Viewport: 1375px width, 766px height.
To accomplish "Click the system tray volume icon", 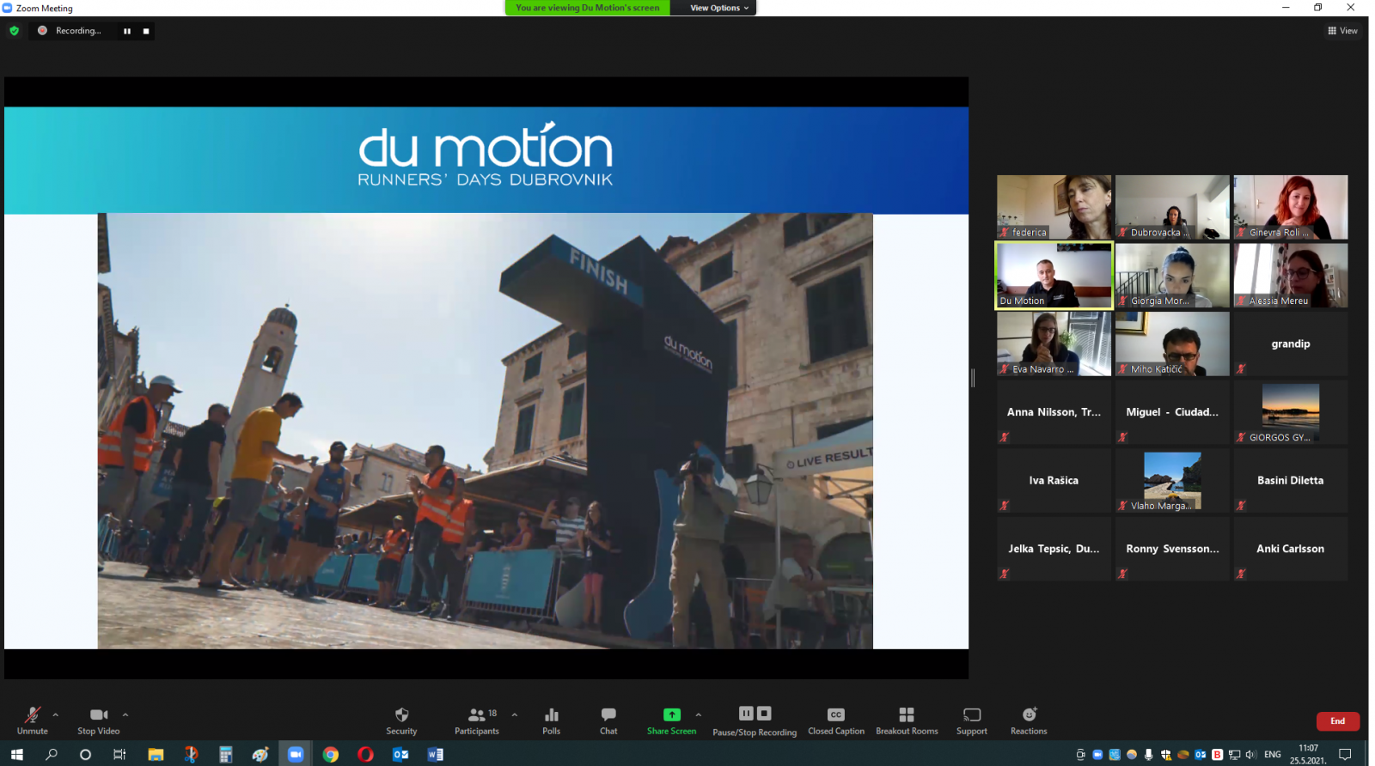I will pos(1251,754).
